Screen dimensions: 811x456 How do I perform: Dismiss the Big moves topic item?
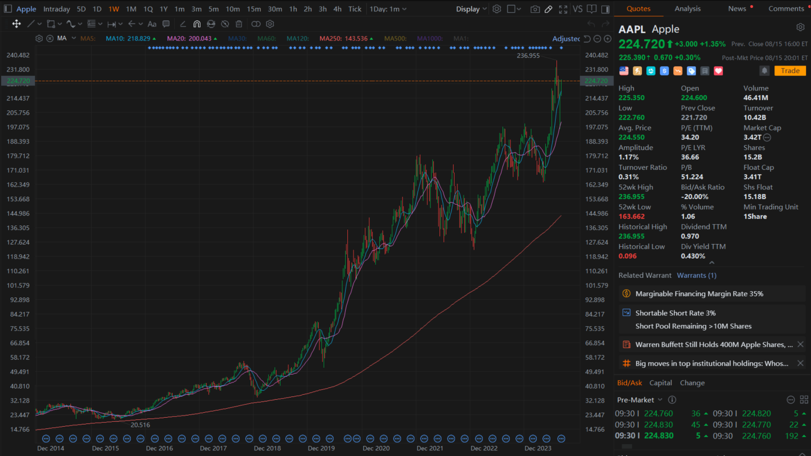coord(800,364)
